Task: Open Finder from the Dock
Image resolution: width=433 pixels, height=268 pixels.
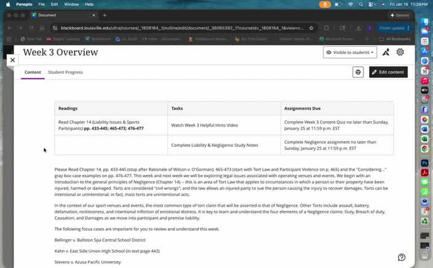Action: pos(424,22)
